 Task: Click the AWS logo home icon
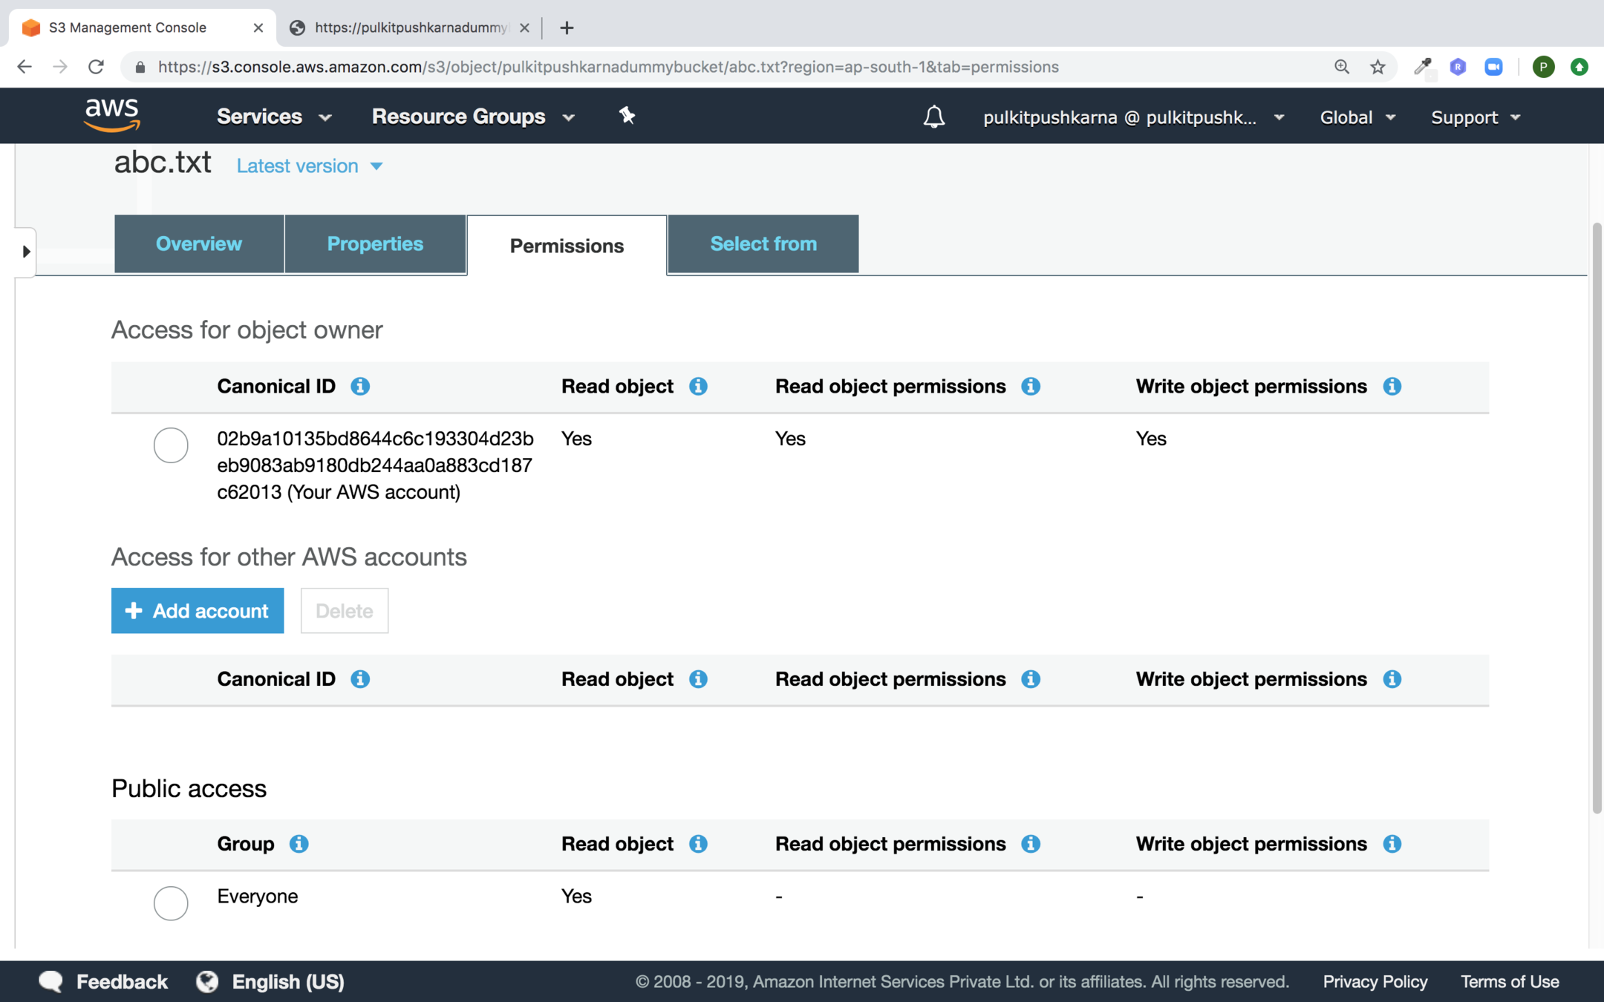(112, 115)
